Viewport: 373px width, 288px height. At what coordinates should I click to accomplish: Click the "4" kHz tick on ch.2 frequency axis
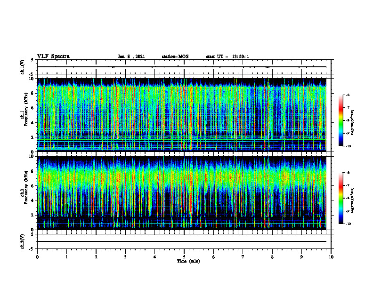(x=32, y=200)
